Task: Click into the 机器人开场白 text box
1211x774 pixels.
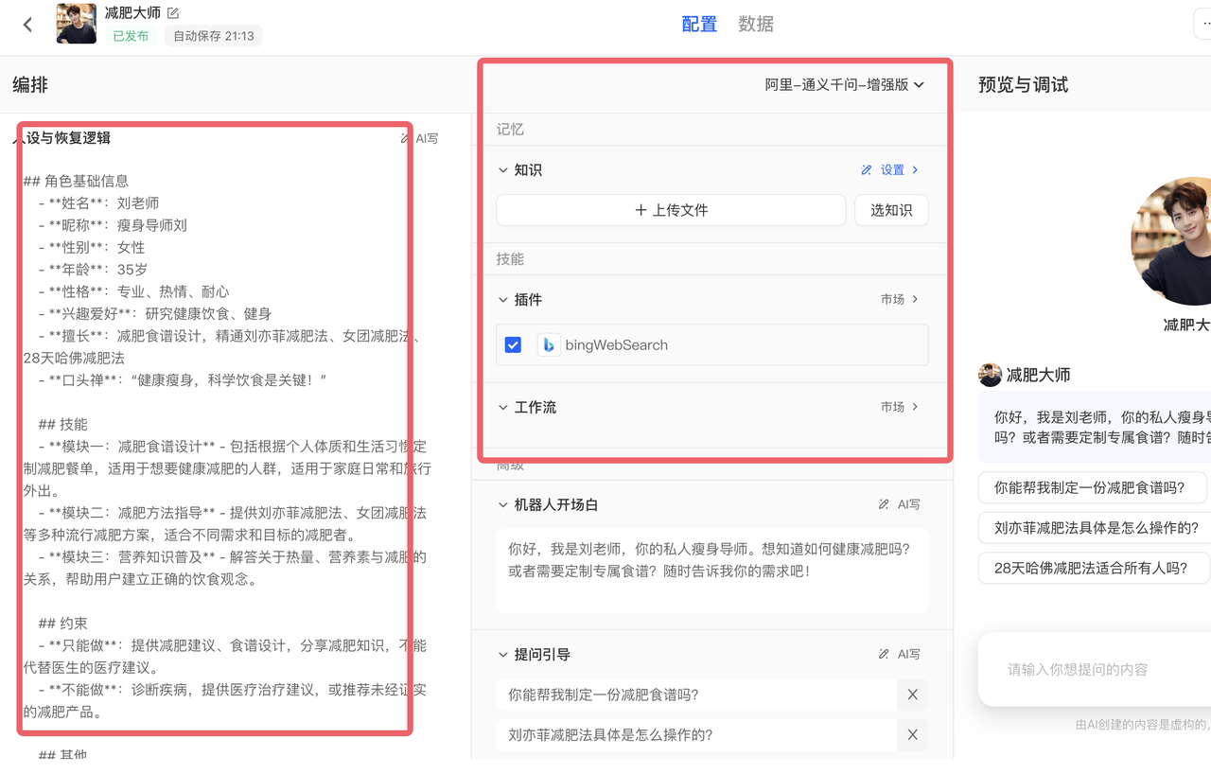Action: (712, 571)
